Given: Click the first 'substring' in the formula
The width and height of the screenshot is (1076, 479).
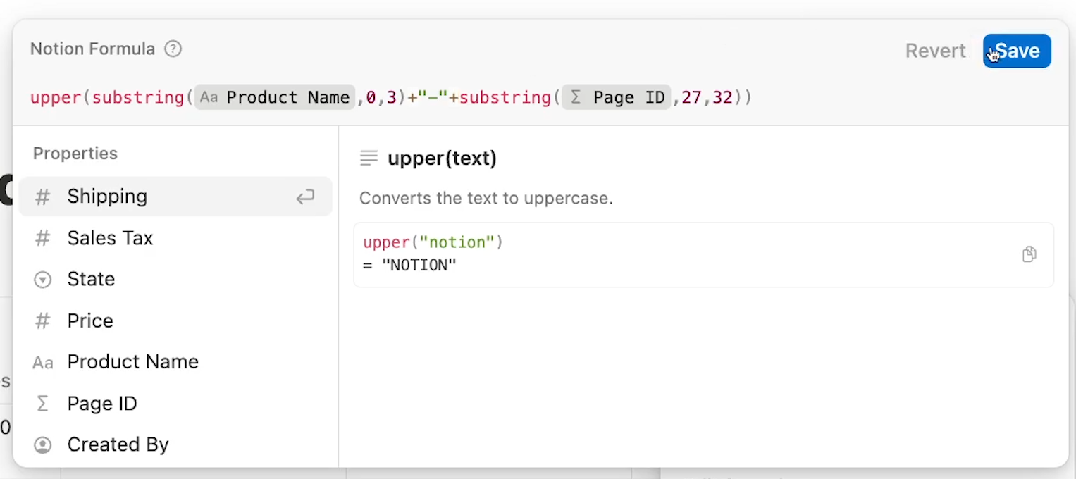Looking at the screenshot, I should click(139, 97).
